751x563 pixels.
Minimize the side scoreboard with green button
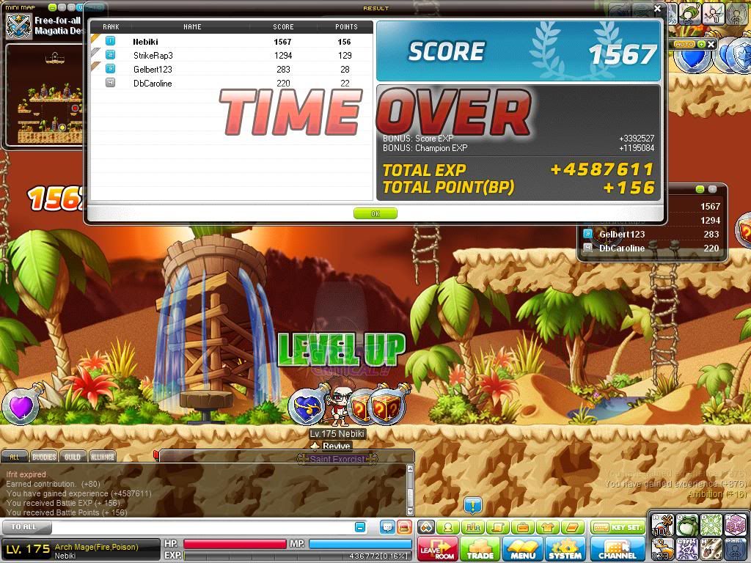pyautogui.click(x=700, y=189)
